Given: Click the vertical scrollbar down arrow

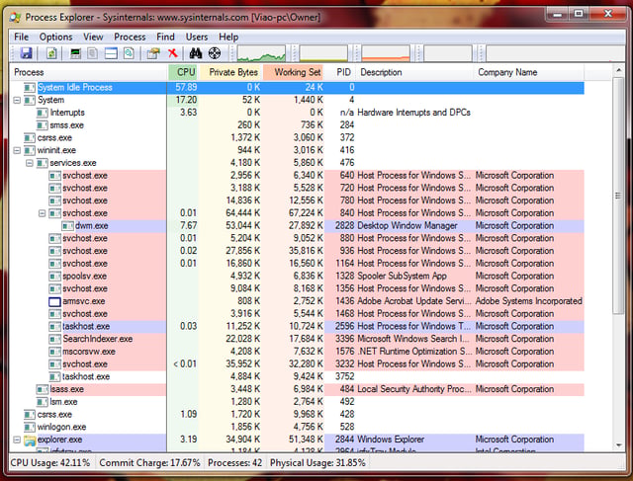Looking at the screenshot, I should coord(618,445).
